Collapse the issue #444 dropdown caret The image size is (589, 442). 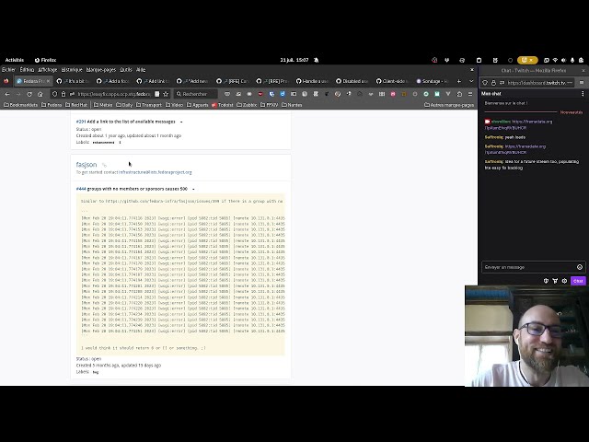click(x=193, y=189)
